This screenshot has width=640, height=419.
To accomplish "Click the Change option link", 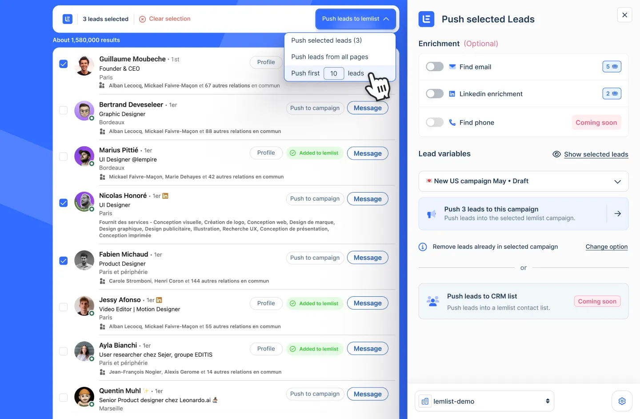I will pyautogui.click(x=607, y=246).
